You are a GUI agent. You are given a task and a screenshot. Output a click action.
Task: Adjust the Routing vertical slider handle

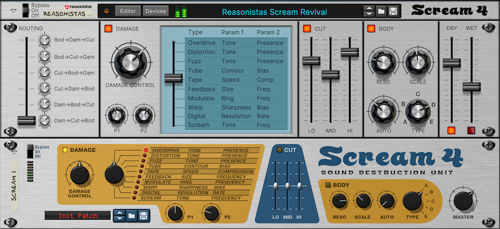26,120
